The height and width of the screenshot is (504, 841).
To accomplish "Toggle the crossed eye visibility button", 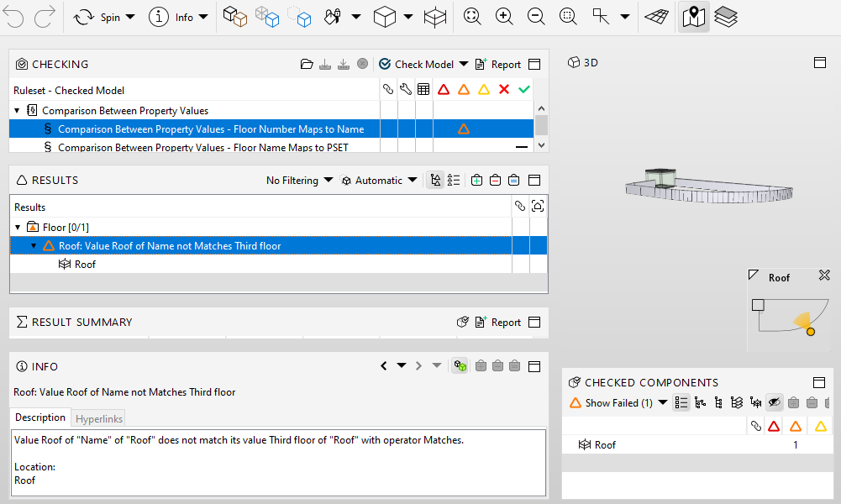I will 774,402.
